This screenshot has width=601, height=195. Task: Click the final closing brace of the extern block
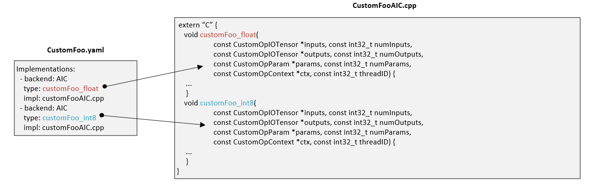click(178, 171)
